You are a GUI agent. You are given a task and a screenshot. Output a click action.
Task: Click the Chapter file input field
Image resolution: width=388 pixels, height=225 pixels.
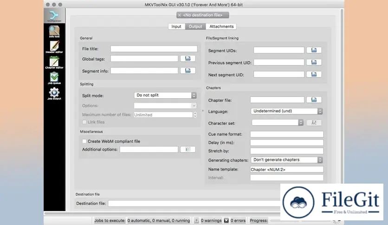click(277, 99)
